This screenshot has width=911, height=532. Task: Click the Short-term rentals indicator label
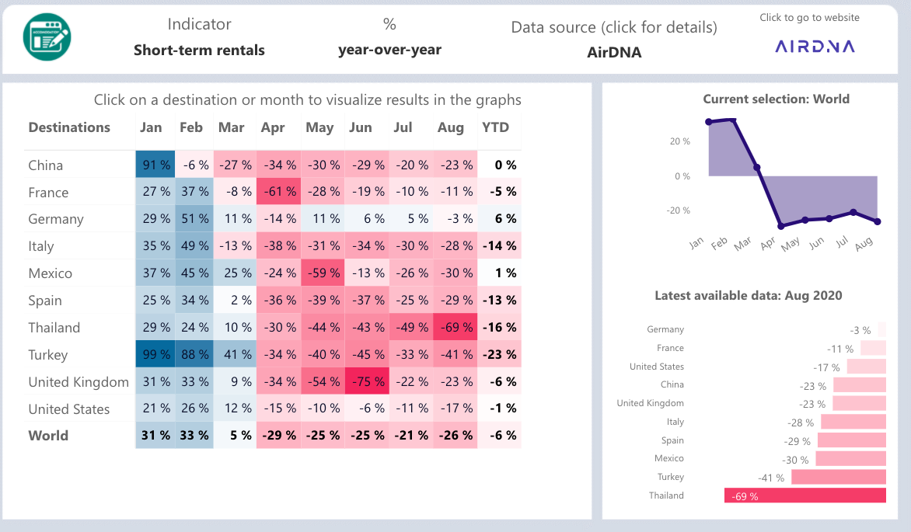coord(199,50)
